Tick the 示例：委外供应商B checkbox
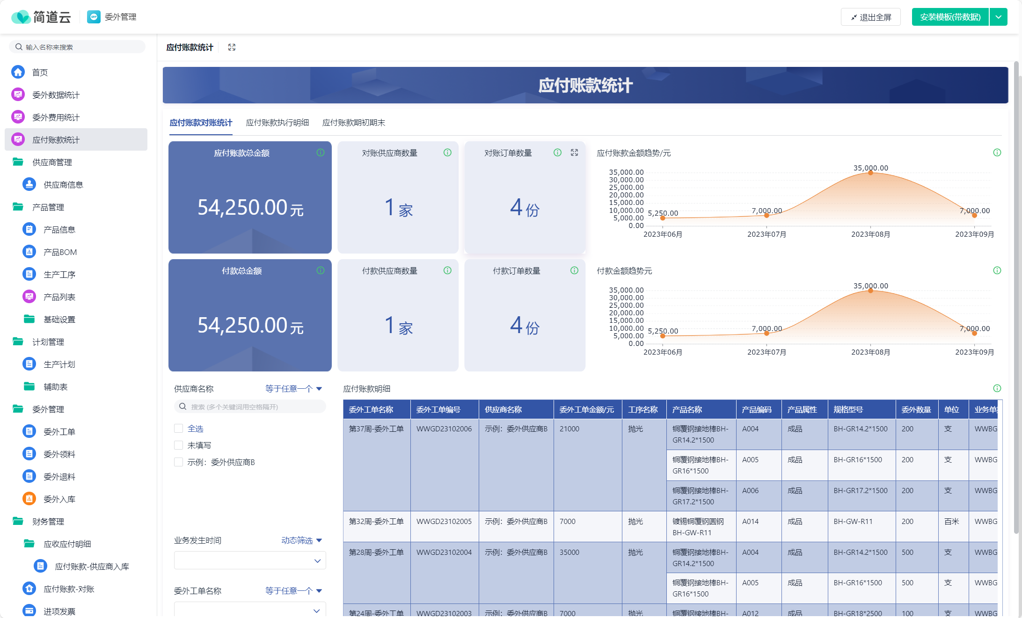Image resolution: width=1022 pixels, height=618 pixels. [x=178, y=462]
